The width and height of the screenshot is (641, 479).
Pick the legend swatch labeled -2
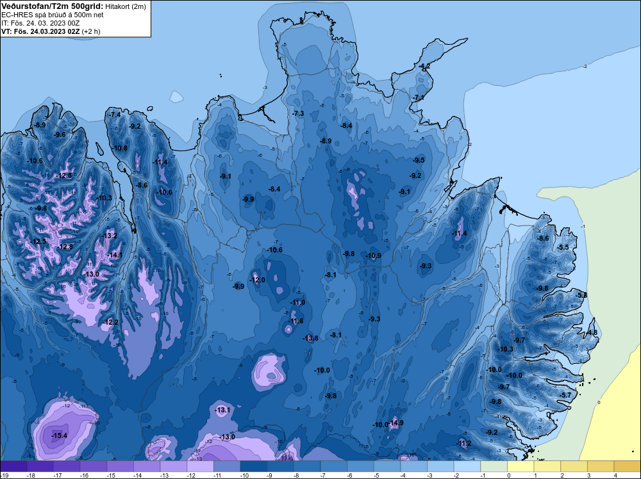(x=467, y=466)
